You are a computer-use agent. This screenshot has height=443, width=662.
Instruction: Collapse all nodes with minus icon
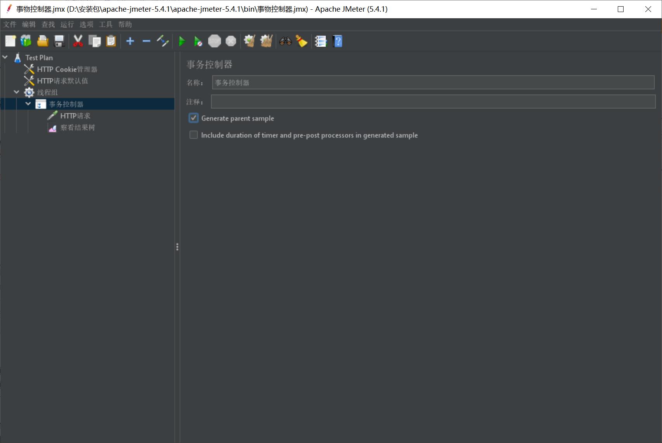point(146,41)
